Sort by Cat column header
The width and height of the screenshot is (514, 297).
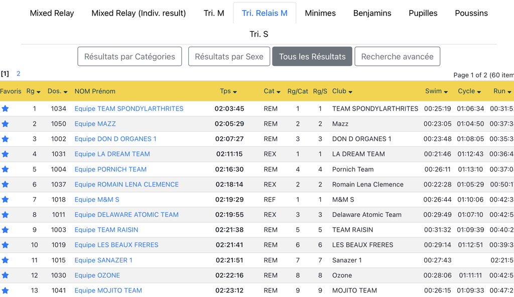click(x=272, y=91)
